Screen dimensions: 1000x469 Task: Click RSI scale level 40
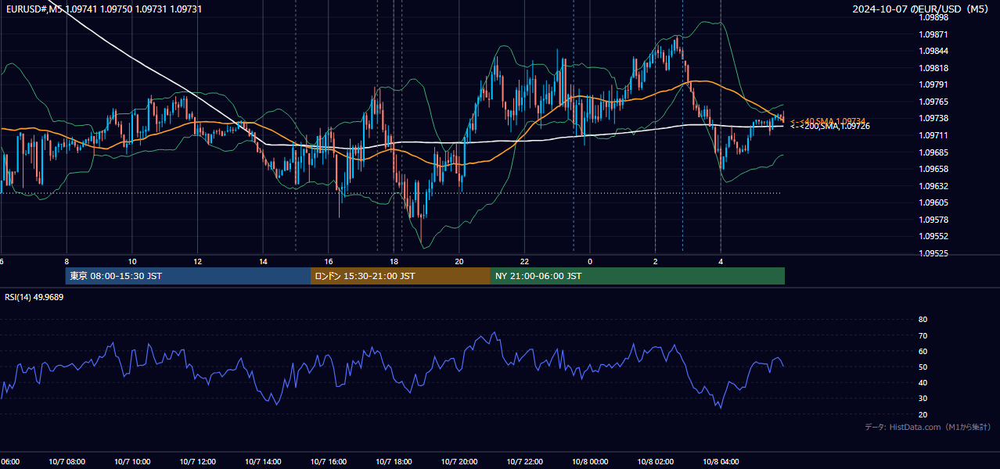pyautogui.click(x=923, y=383)
